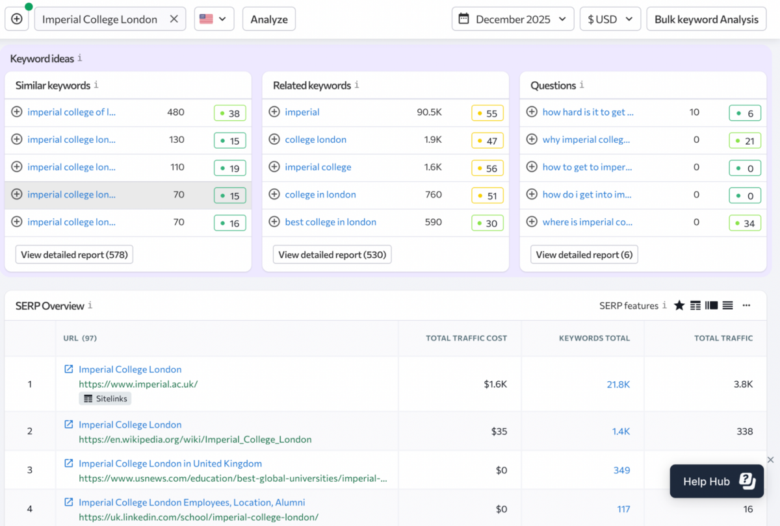Viewport: 780px width, 526px height.
Task: Add similar keyword with volume 130 via plus icon
Action: point(17,139)
